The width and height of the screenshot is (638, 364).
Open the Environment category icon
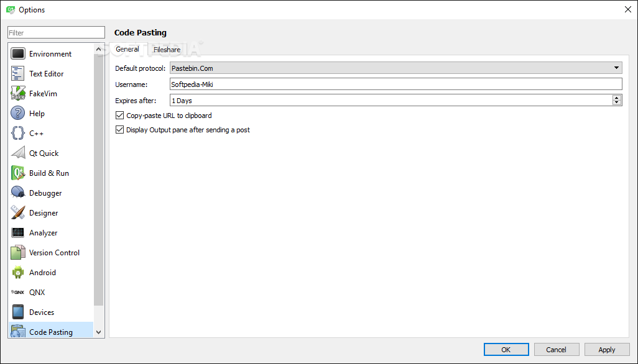(18, 53)
